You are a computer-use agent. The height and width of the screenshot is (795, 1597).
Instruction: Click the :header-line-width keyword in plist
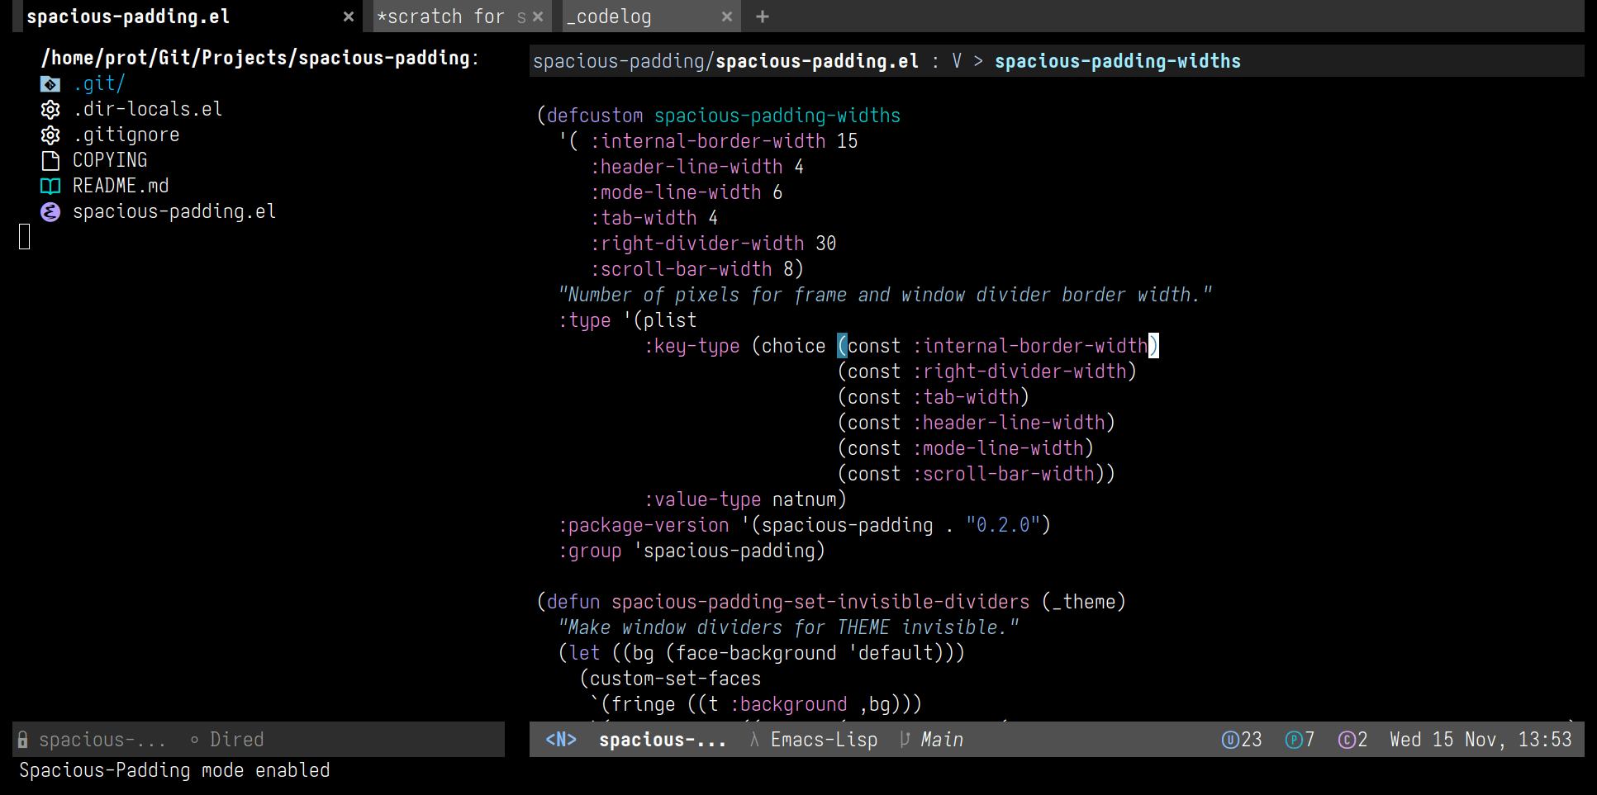tap(687, 167)
